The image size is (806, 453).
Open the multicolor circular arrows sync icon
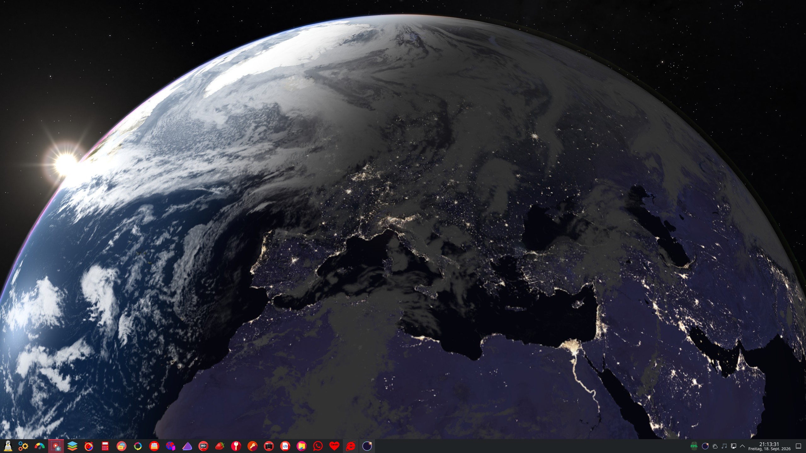tap(138, 446)
